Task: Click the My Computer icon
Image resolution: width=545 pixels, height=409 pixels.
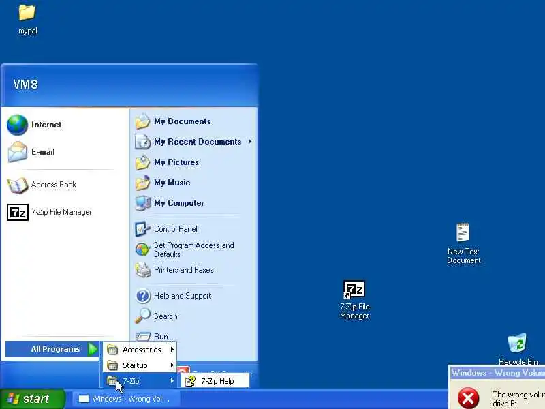Action: tap(142, 203)
